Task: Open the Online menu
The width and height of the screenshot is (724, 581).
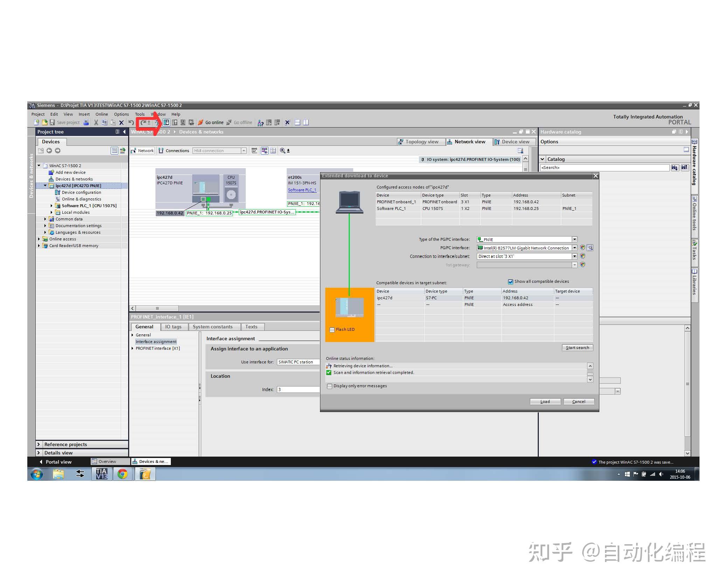Action: [x=102, y=114]
